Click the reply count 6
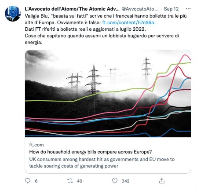197x190 pixels. coord(36,181)
